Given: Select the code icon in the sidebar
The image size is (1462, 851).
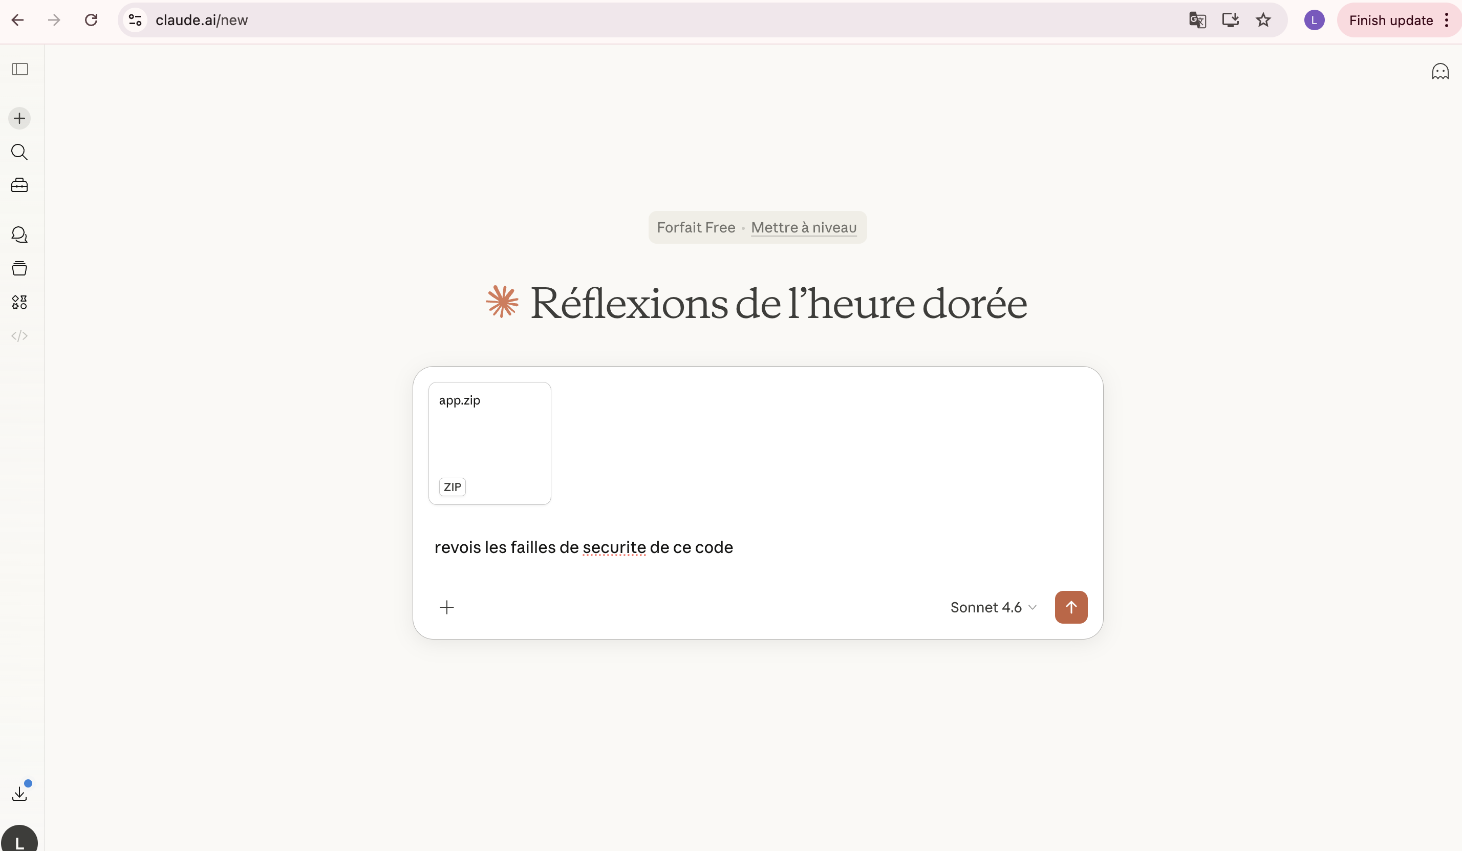Looking at the screenshot, I should [x=19, y=335].
